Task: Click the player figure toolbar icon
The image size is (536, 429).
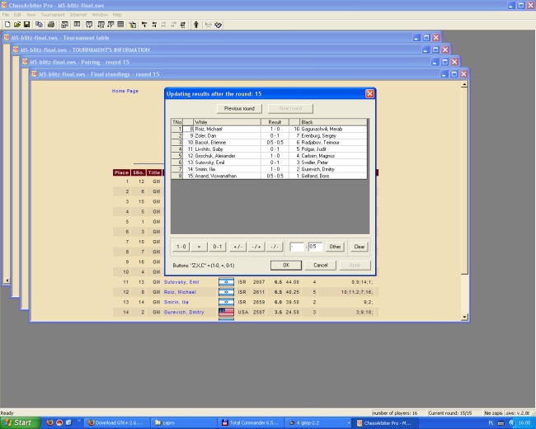Action: point(196,25)
